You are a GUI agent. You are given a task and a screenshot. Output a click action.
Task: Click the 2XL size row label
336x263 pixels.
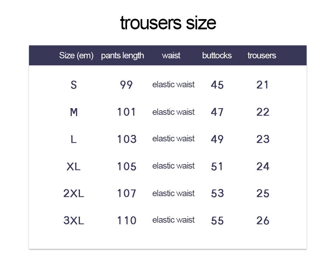[x=74, y=193]
